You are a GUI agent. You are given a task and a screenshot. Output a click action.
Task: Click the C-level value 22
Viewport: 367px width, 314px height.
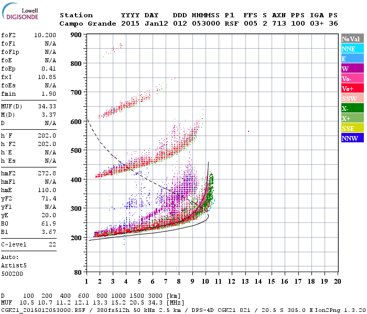tap(52, 244)
